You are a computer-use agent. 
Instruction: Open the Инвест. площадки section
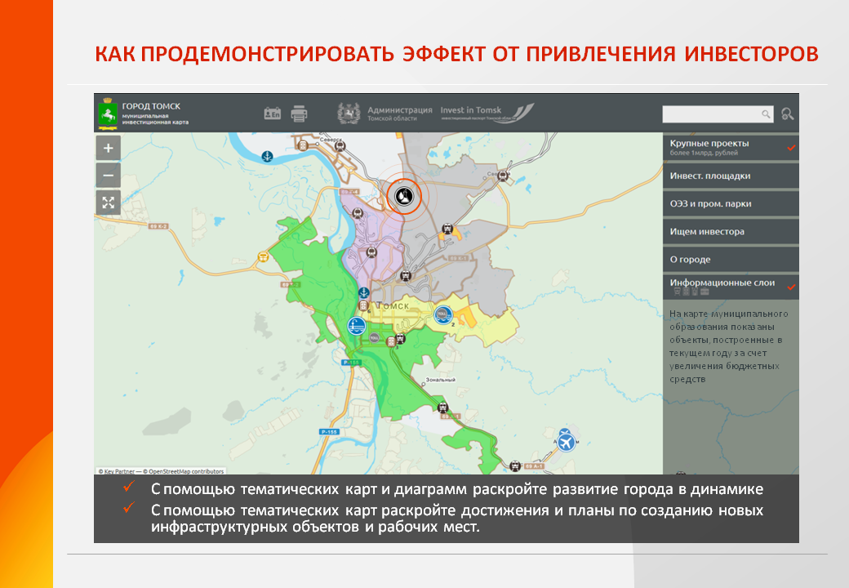pyautogui.click(x=731, y=176)
